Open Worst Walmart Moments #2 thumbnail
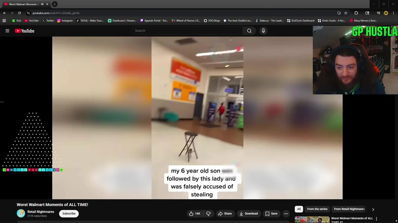 [x=312, y=220]
